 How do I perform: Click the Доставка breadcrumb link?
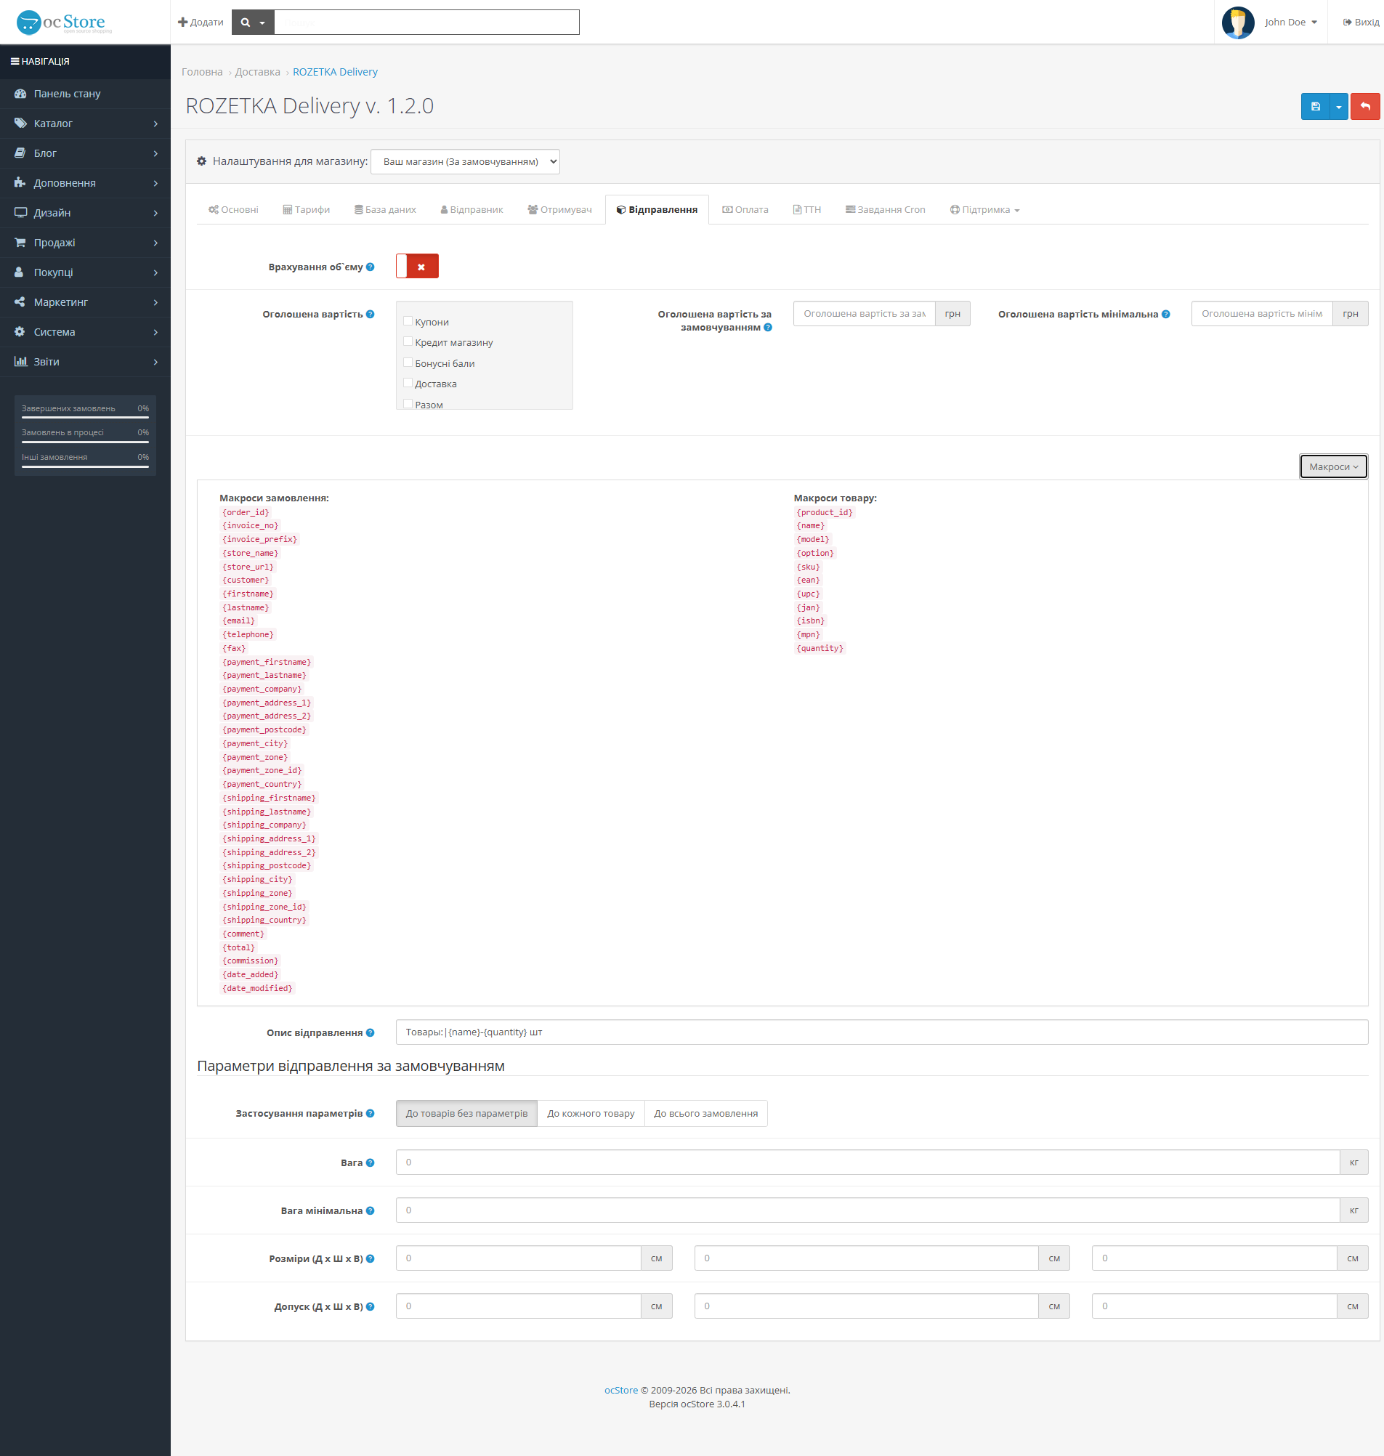tap(257, 71)
